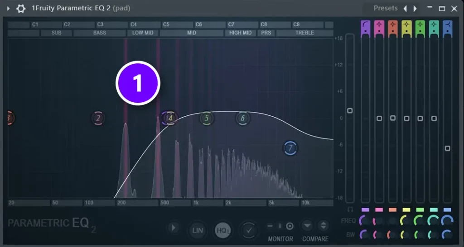Click the LOW MID frequency range label
This screenshot has height=247, width=464.
pos(143,33)
